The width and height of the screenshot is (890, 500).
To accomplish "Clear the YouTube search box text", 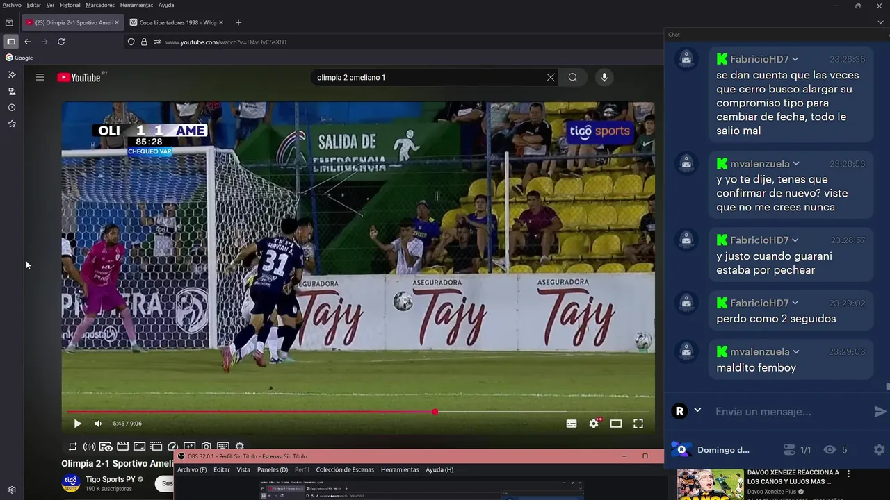I will point(551,77).
